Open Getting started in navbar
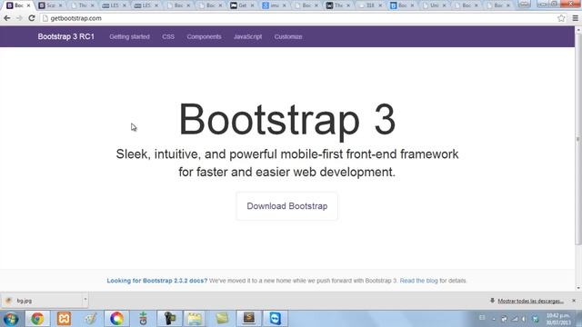The height and width of the screenshot is (327, 582). (129, 36)
